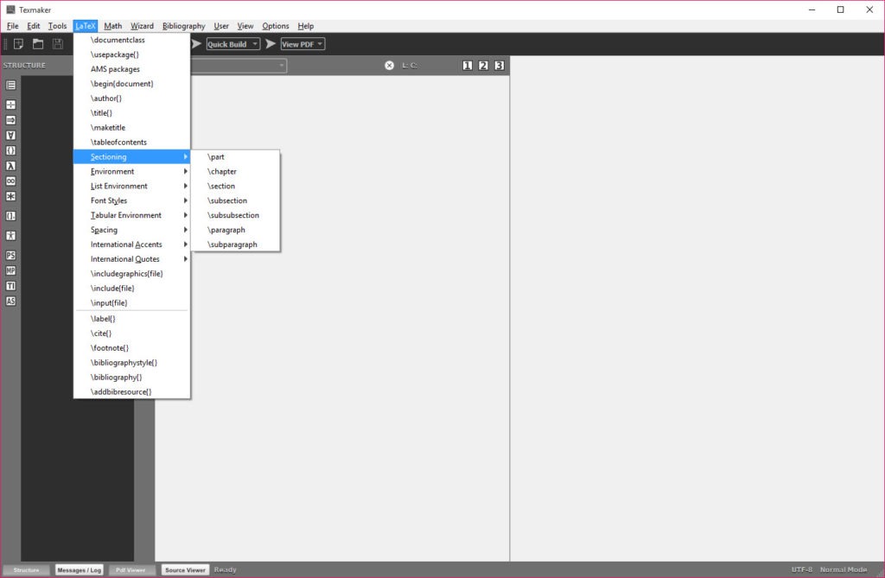Open the Bibliography menu
This screenshot has height=578, width=885.
point(184,26)
